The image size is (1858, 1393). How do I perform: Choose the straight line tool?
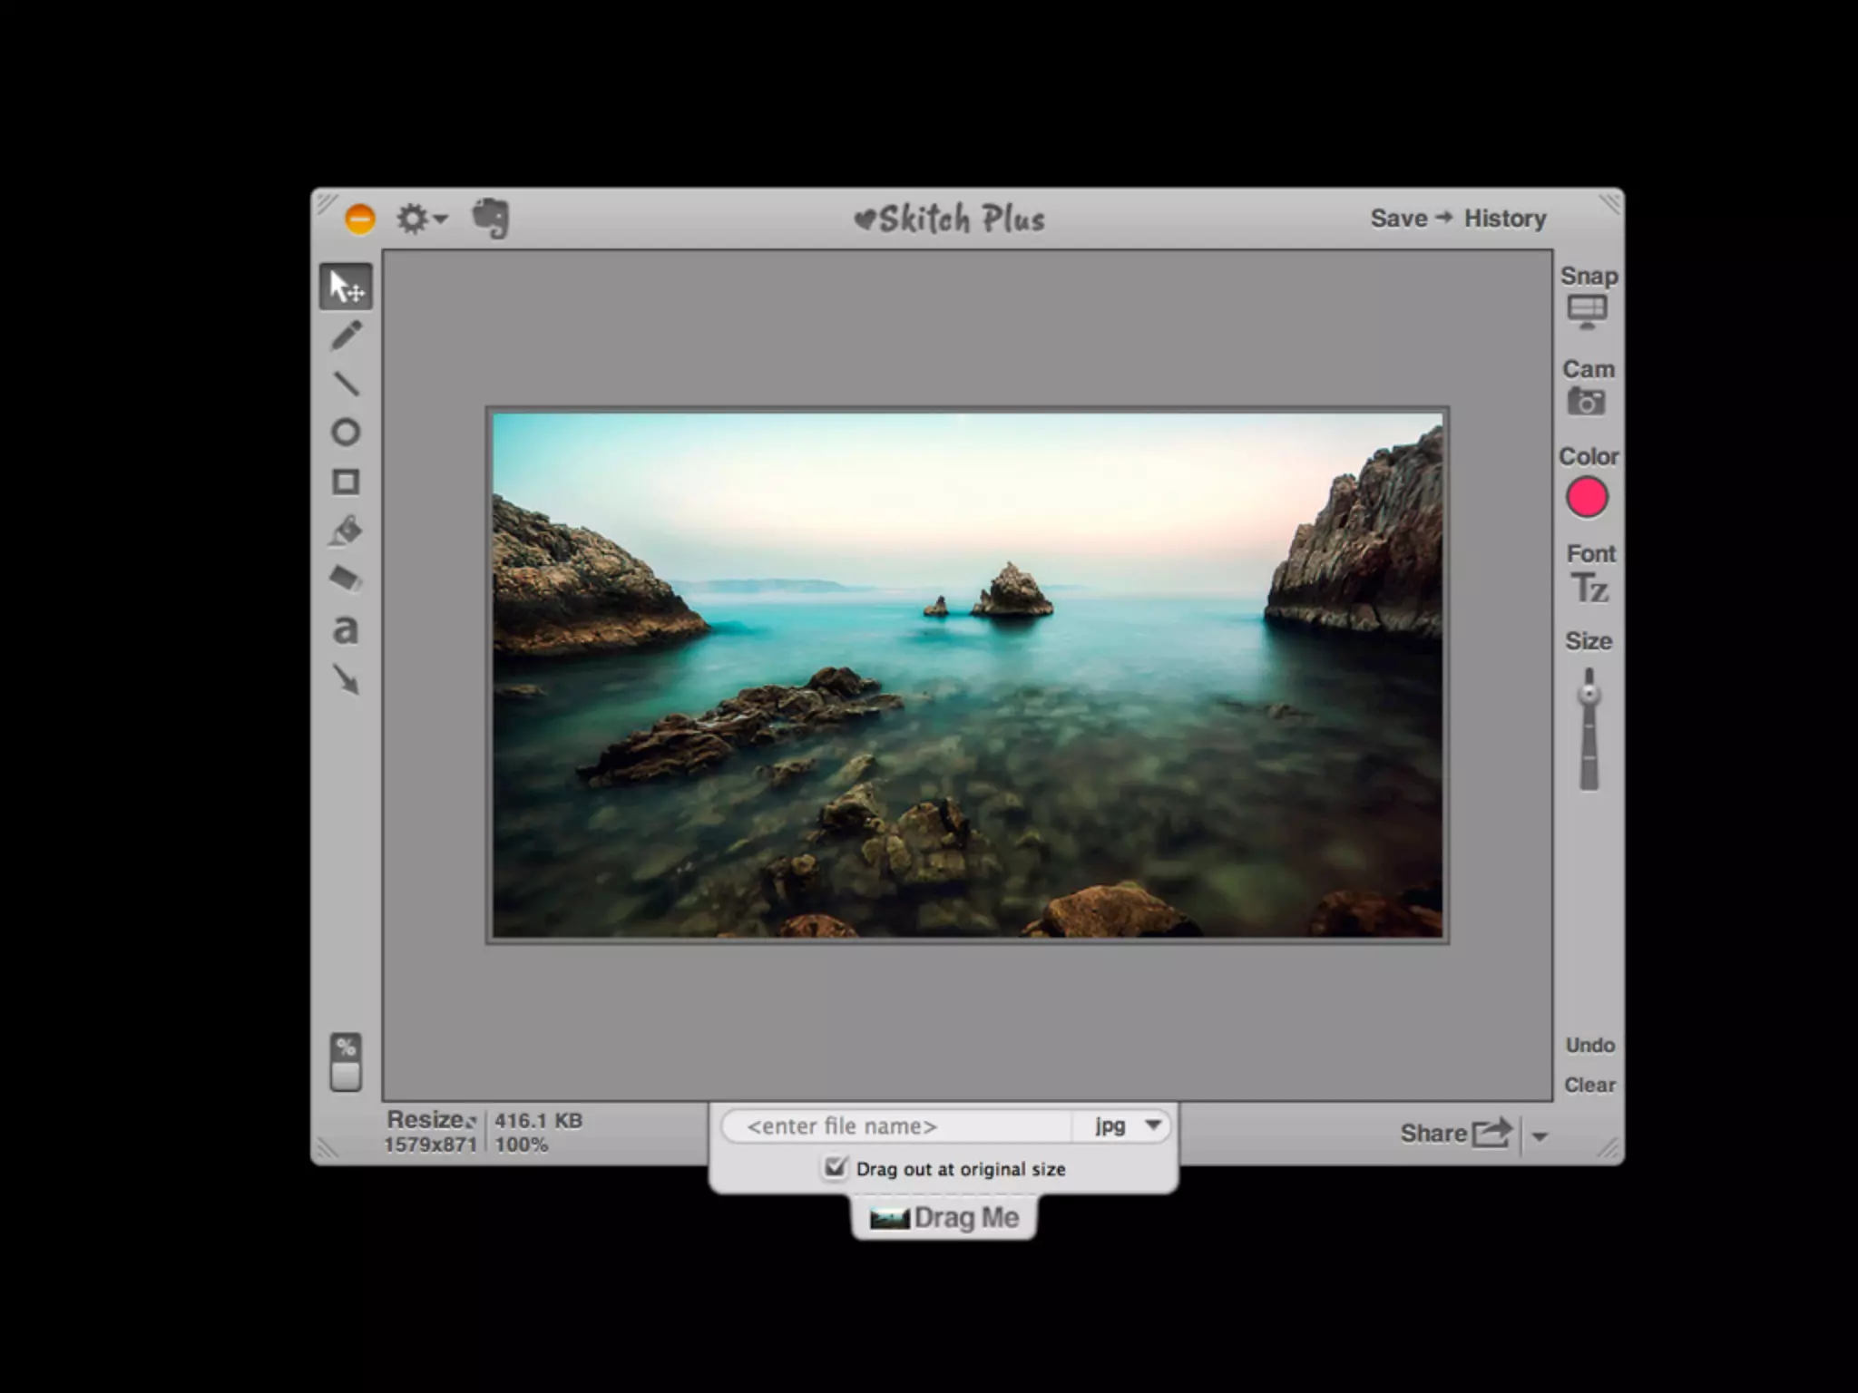[x=346, y=384]
